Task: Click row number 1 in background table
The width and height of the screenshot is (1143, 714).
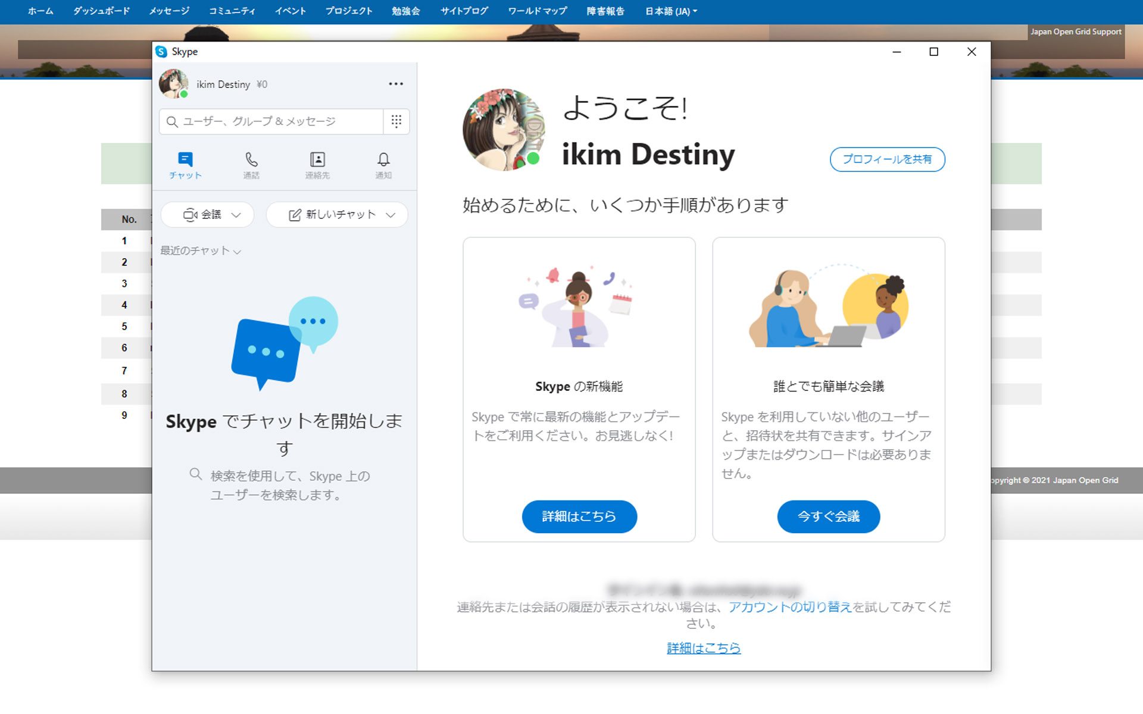Action: click(x=124, y=241)
